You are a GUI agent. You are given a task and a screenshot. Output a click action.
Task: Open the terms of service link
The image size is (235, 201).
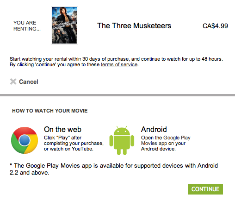tap(119, 64)
